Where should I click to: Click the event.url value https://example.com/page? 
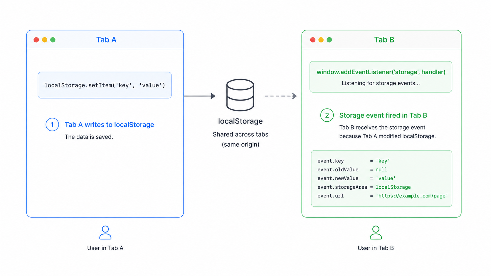412,196
